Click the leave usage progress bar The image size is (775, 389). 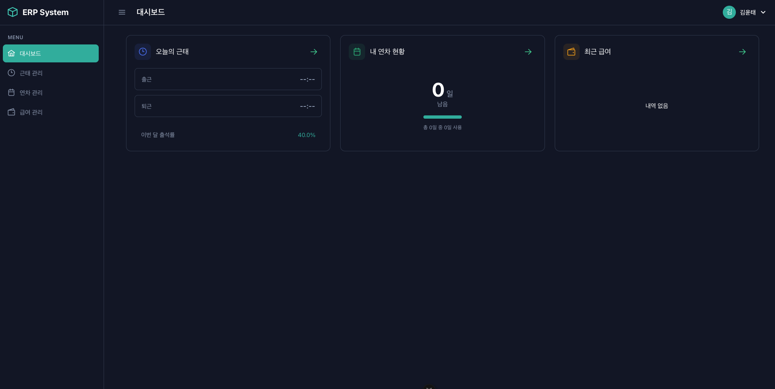442,117
